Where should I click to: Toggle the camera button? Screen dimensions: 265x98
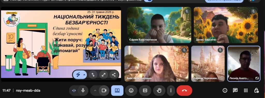[x=104, y=91]
